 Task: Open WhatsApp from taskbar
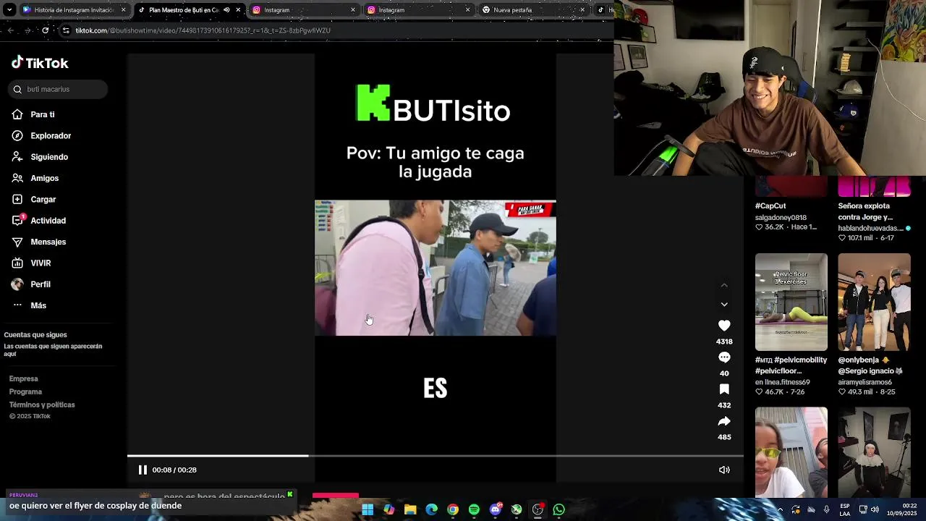click(558, 509)
